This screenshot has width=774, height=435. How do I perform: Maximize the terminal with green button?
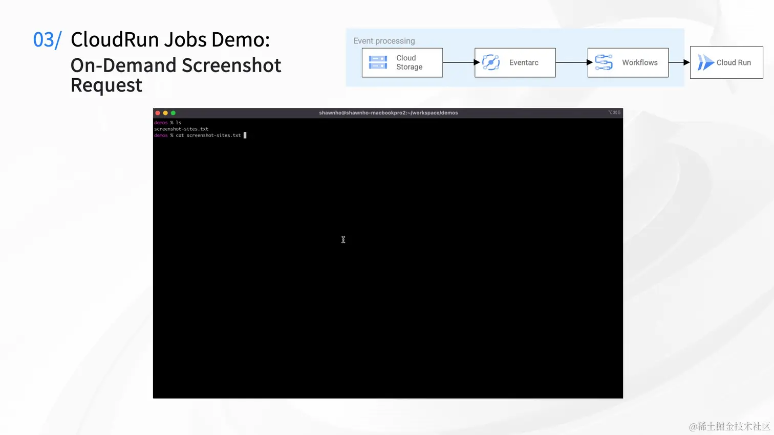pyautogui.click(x=173, y=113)
